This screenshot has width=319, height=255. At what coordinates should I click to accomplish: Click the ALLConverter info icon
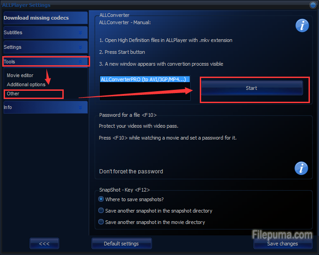[x=302, y=26]
